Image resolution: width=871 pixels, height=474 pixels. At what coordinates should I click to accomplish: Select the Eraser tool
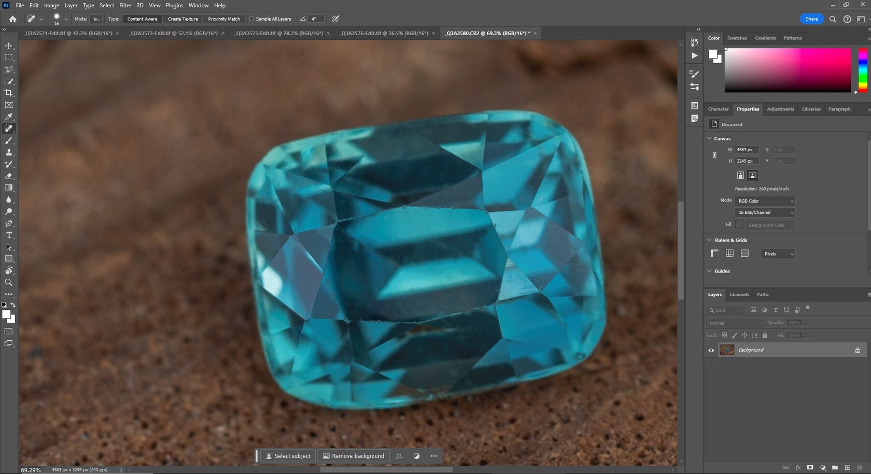pos(8,176)
